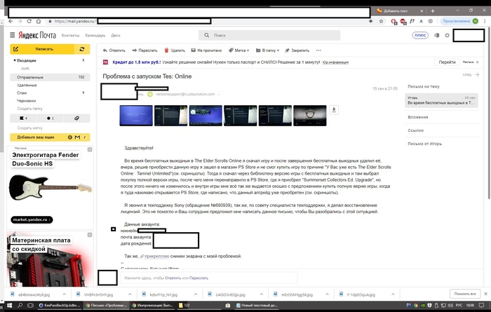Image resolution: width=491 pixels, height=312 pixels.
Task: Forward the email with Переслать
Action: (144, 50)
